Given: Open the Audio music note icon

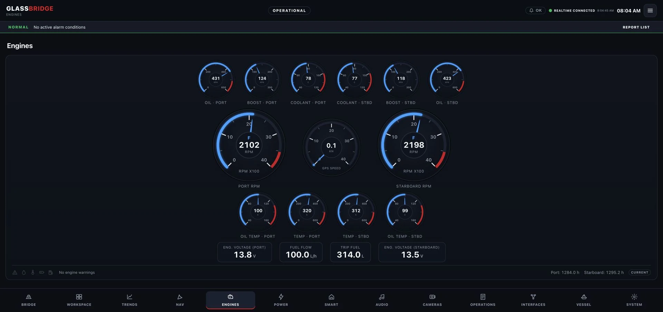Looking at the screenshot, I should [382, 297].
